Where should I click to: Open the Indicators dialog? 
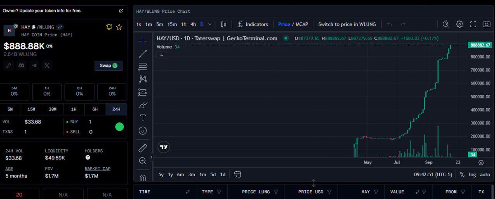click(x=252, y=24)
